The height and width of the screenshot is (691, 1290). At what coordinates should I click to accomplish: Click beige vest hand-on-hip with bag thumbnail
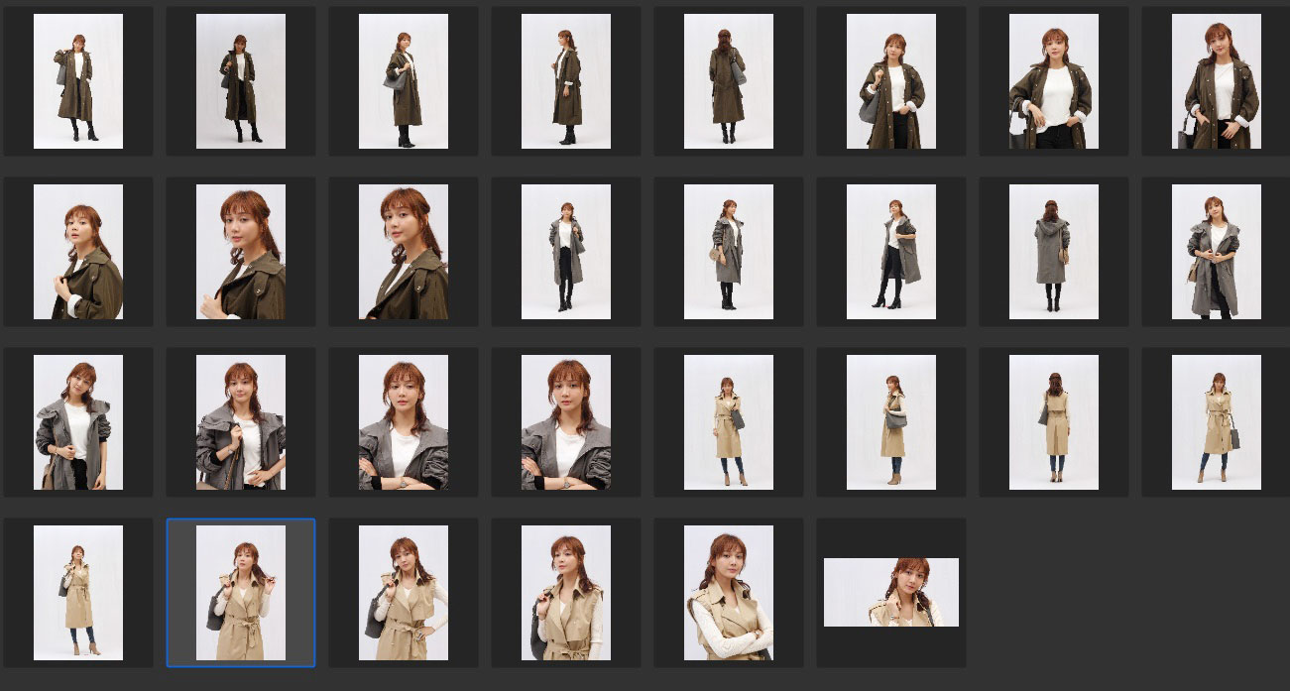click(x=403, y=593)
